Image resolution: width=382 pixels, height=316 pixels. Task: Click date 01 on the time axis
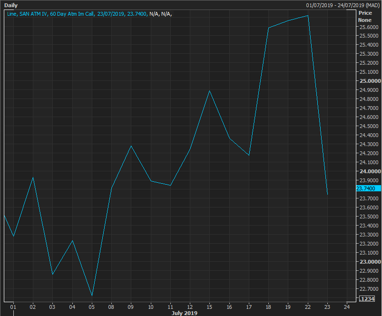[13, 306]
